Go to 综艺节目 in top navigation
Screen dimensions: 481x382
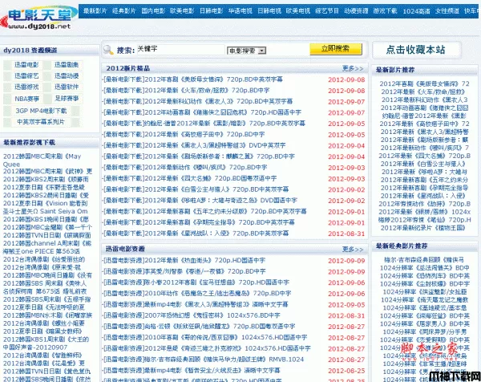pos(327,10)
